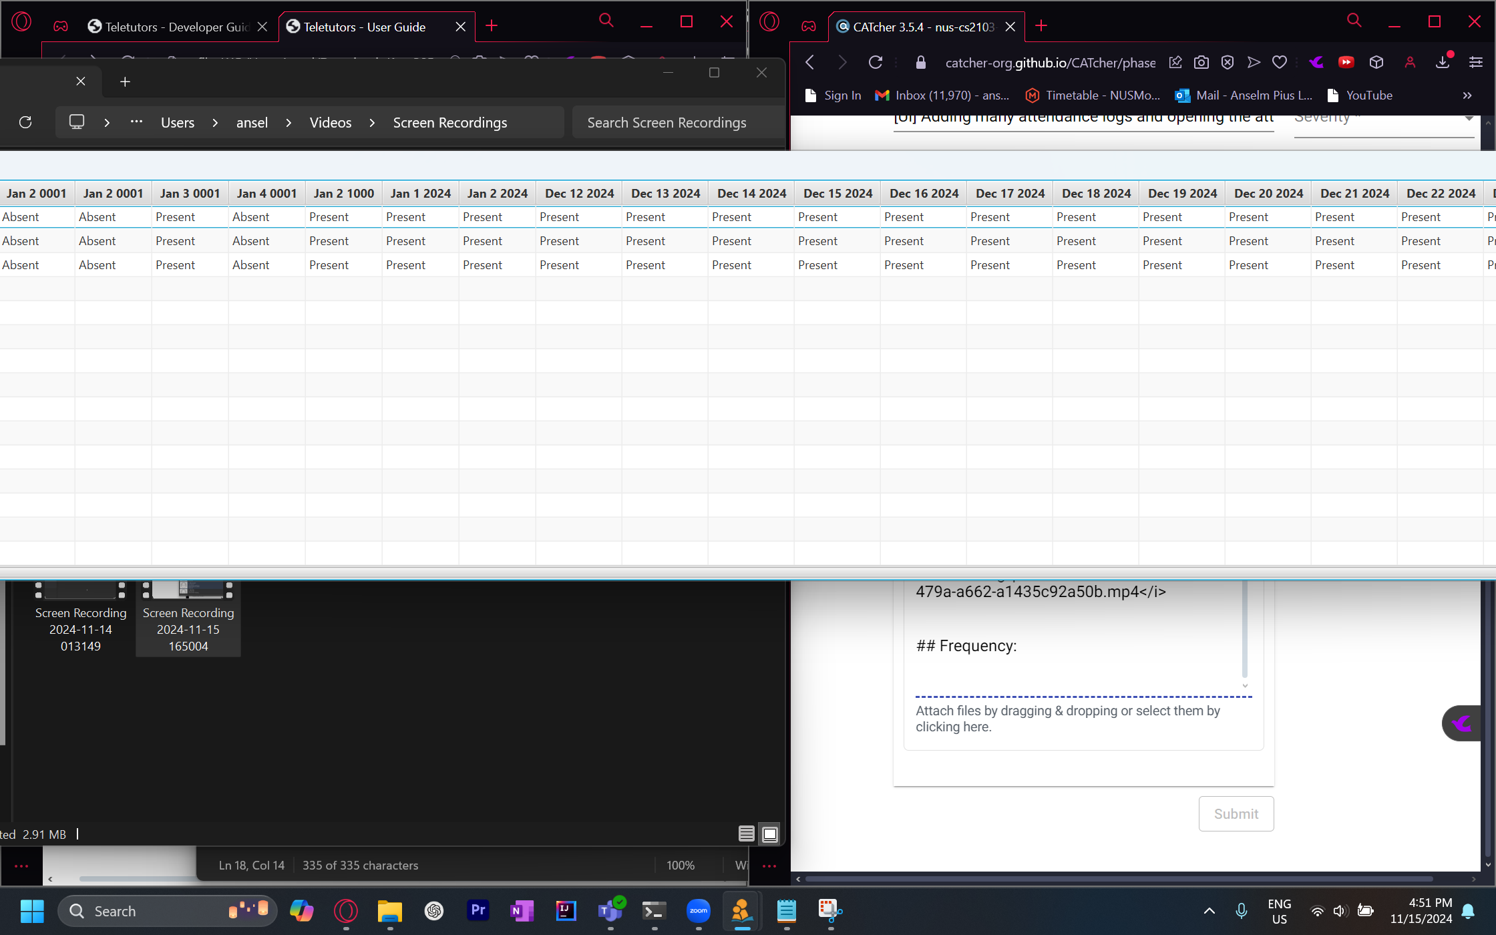Click the CATcher horizontal scrollbar
This screenshot has width=1496, height=935.
(x=1119, y=879)
